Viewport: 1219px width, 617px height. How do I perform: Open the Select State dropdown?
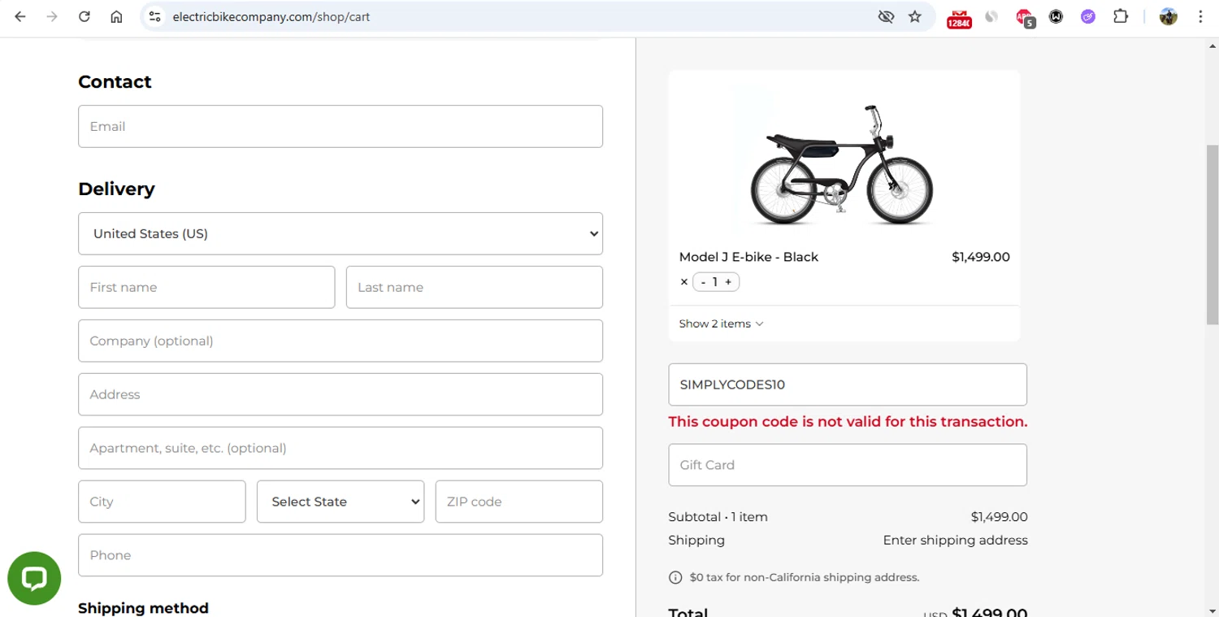341,502
